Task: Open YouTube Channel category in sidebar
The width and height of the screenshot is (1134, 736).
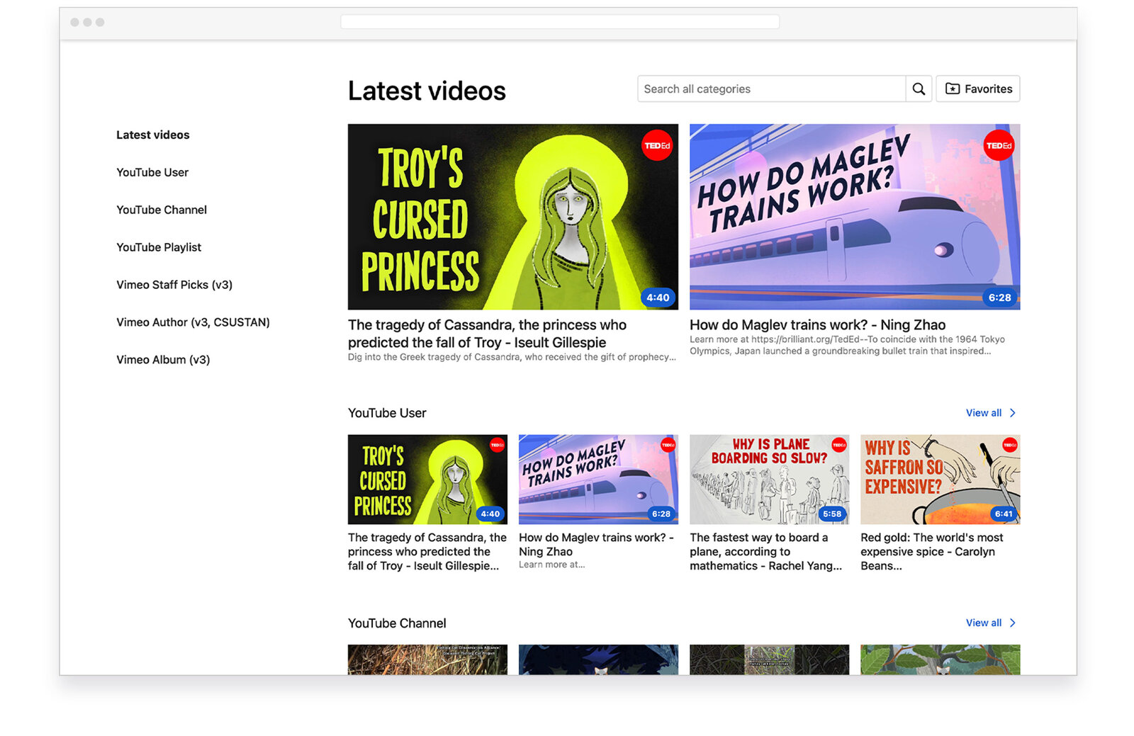Action: (162, 210)
